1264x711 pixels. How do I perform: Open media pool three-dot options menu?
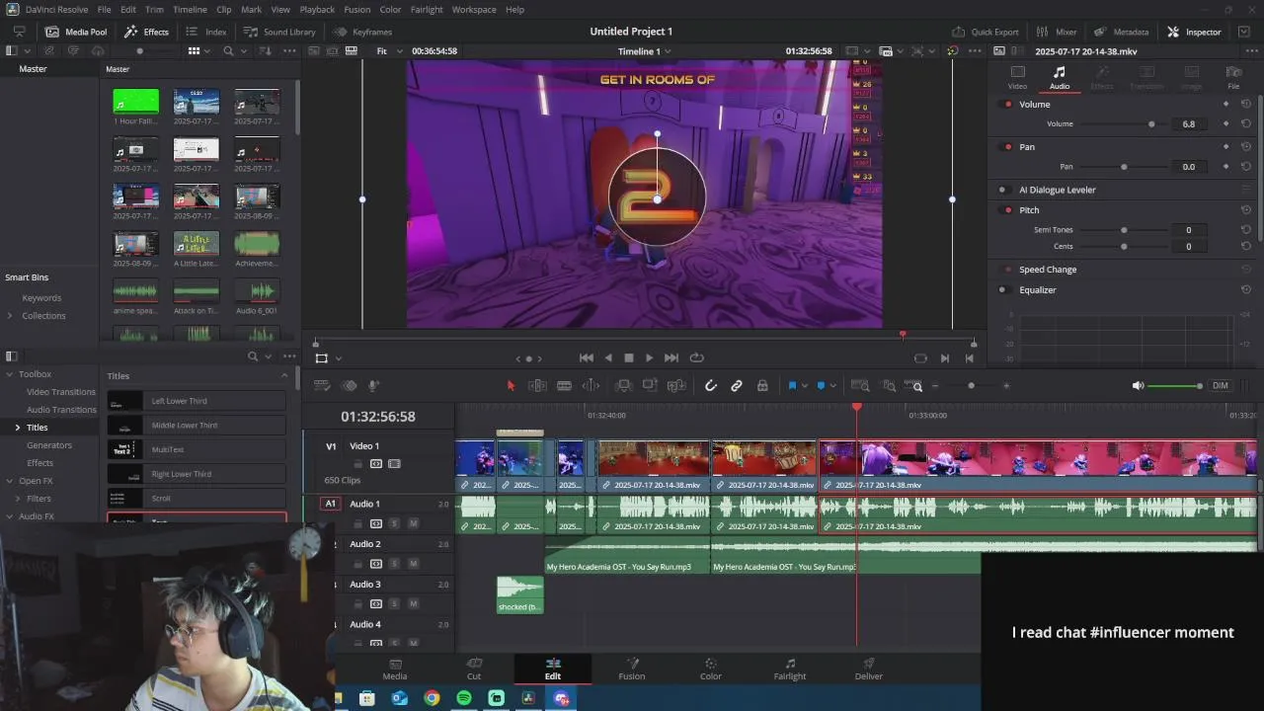pos(289,50)
